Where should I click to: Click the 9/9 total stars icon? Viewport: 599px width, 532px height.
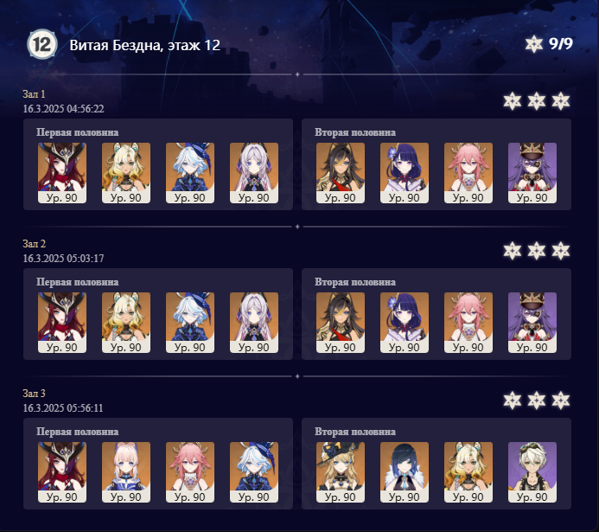(x=533, y=44)
